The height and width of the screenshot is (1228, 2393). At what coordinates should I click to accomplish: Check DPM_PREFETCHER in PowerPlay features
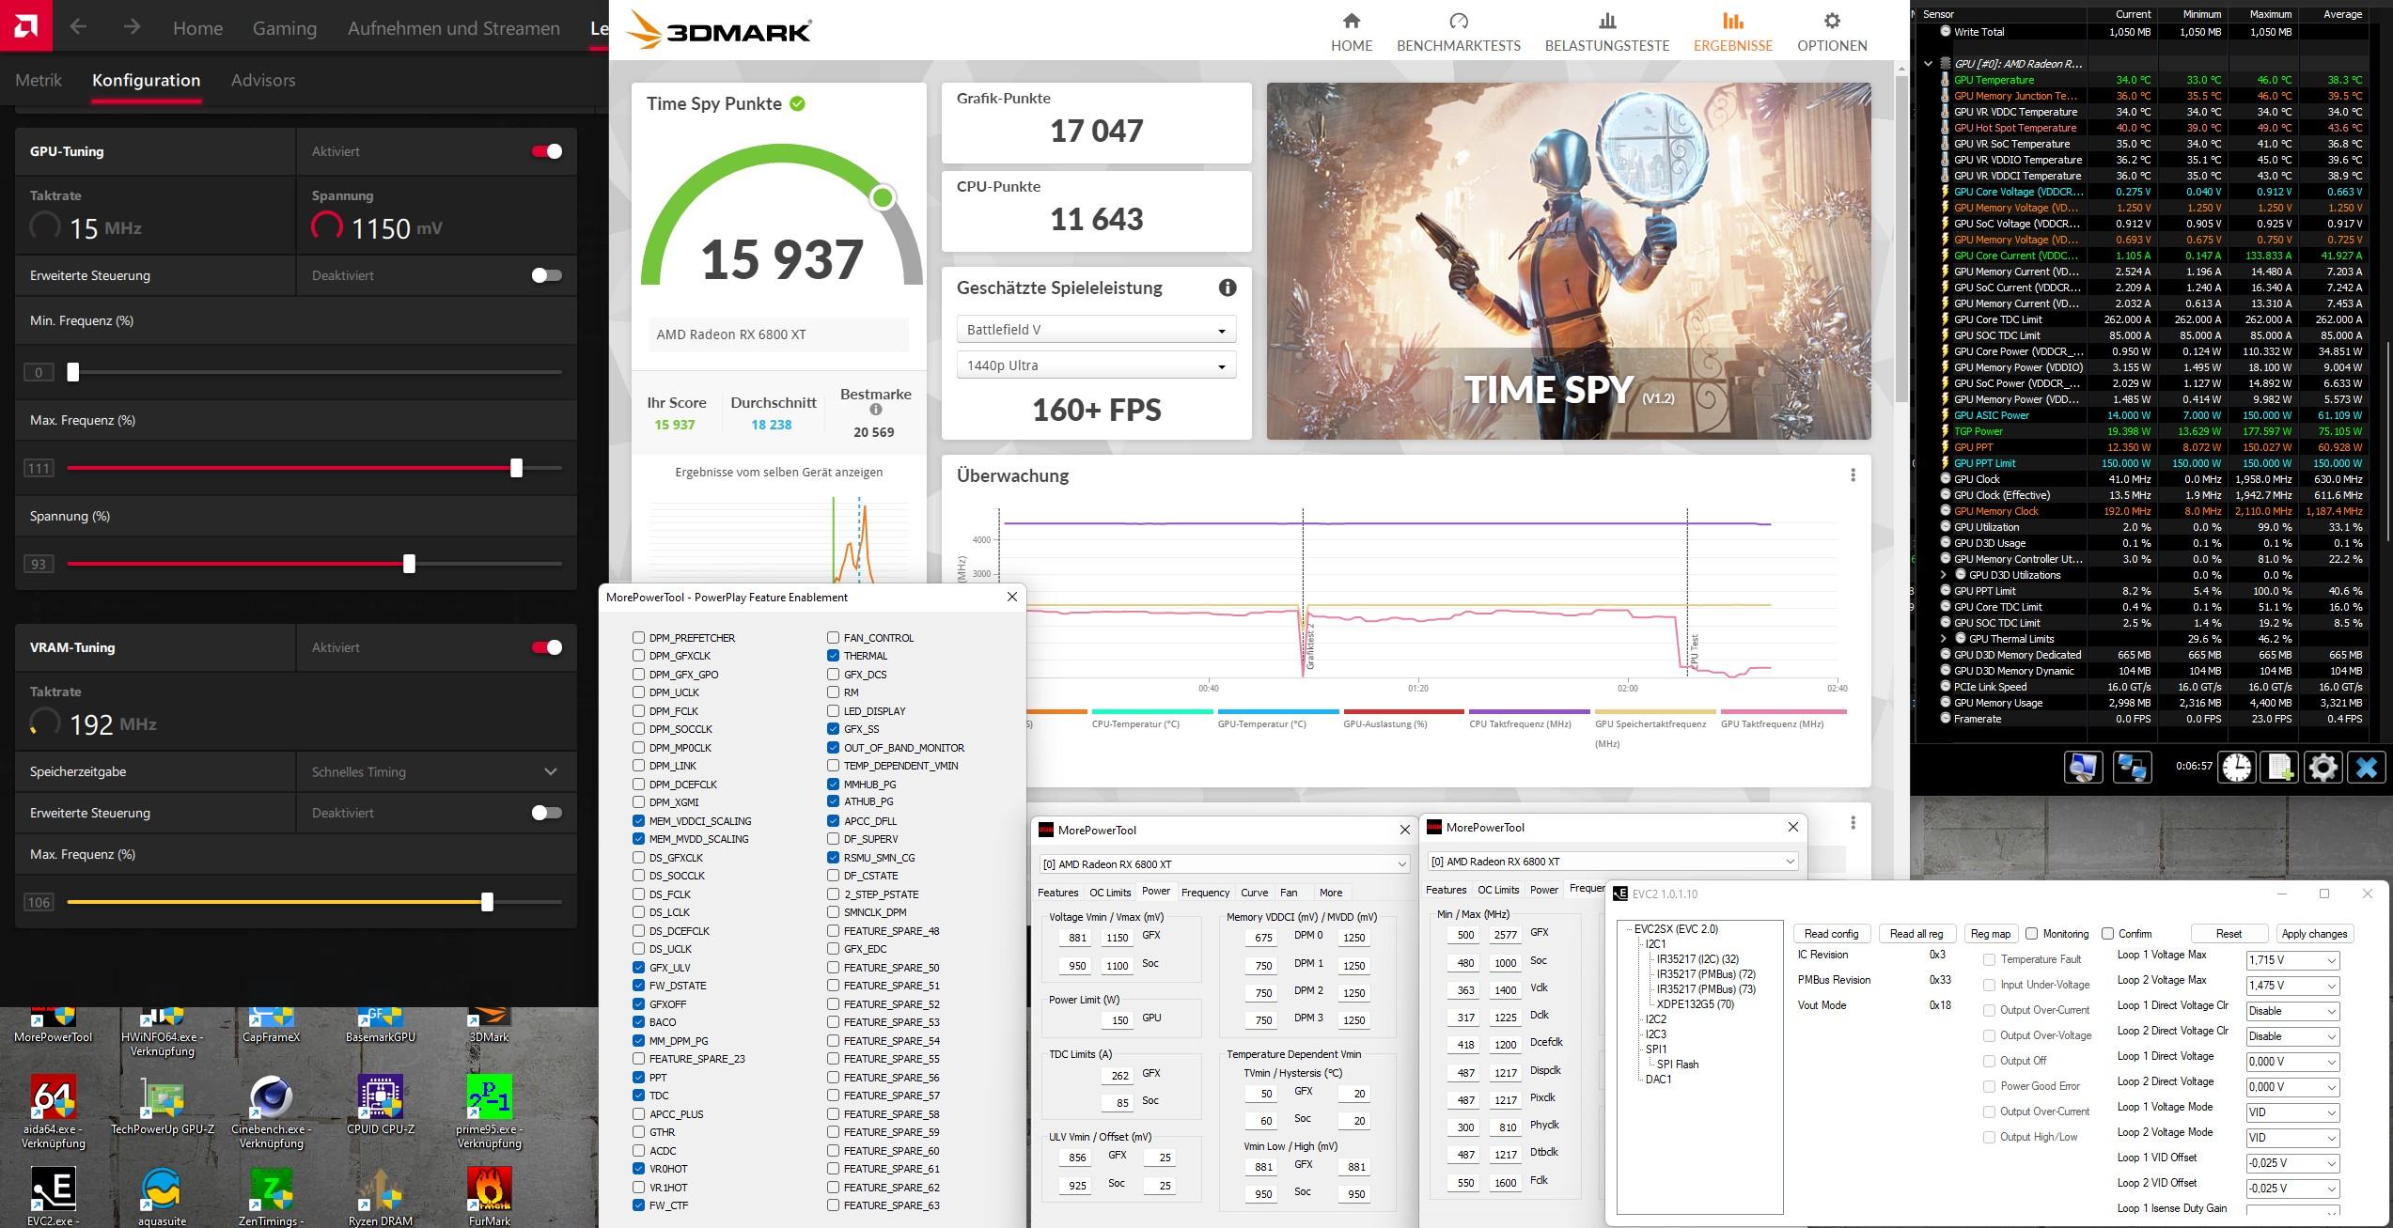[x=639, y=637]
